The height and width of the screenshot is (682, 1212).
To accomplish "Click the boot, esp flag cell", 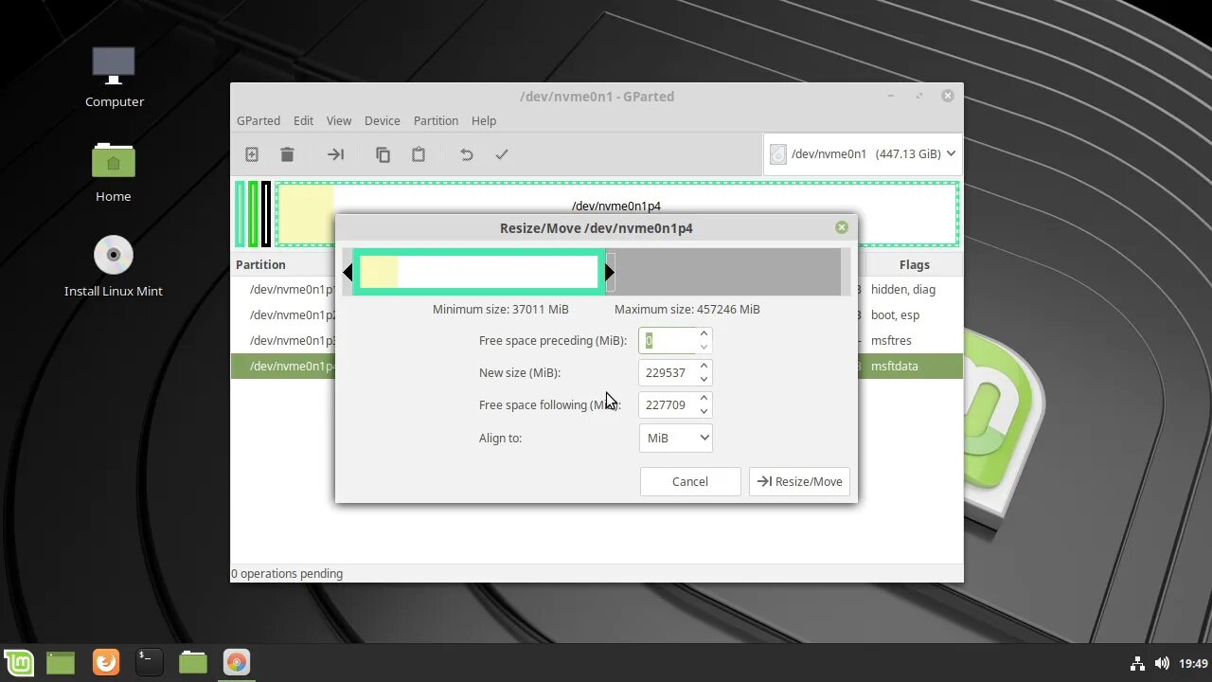I will 895,314.
